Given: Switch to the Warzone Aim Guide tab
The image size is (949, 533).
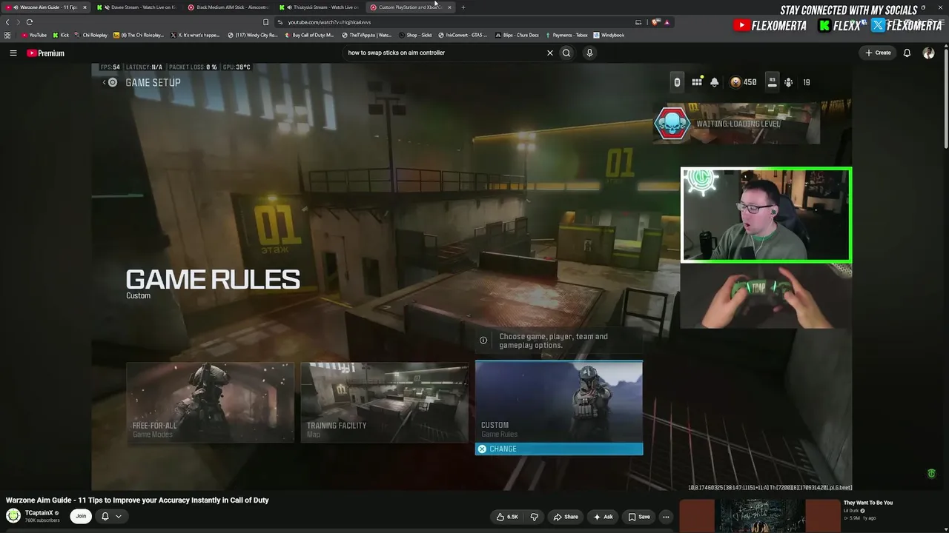Looking at the screenshot, I should [47, 7].
